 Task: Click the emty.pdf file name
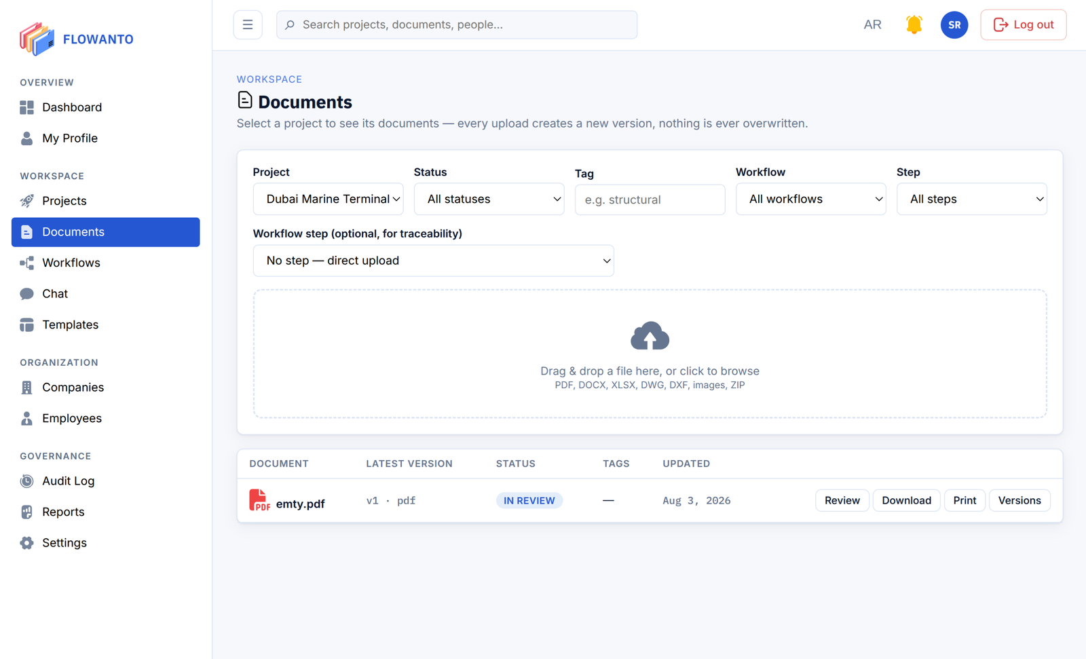pos(300,504)
